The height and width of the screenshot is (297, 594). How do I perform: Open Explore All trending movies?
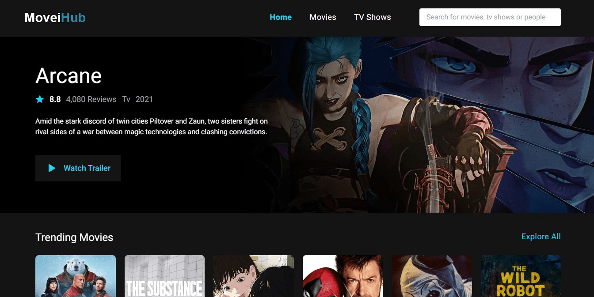[x=541, y=237]
